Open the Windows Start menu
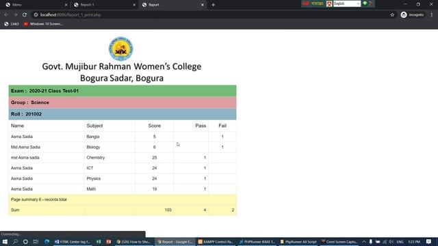The width and height of the screenshot is (438, 246). [x=5, y=241]
